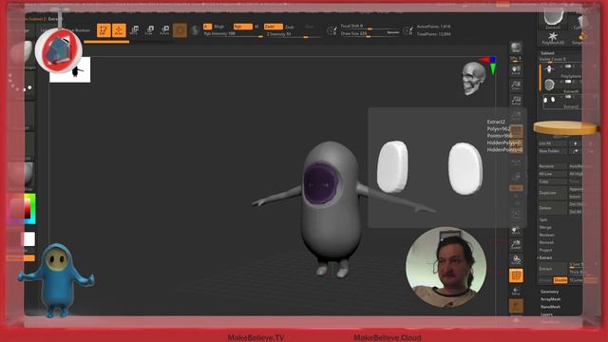
Task: Click the white secondary color swatch
Action: (x=29, y=238)
